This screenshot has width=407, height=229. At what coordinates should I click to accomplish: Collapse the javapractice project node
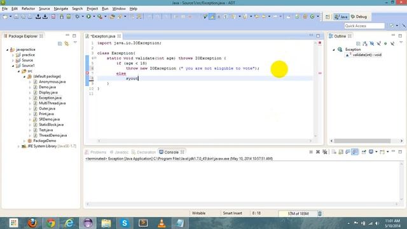8,50
